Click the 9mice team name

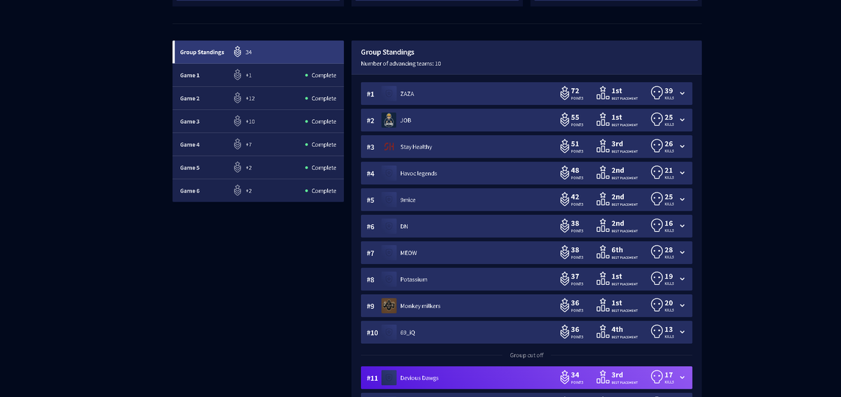point(408,200)
